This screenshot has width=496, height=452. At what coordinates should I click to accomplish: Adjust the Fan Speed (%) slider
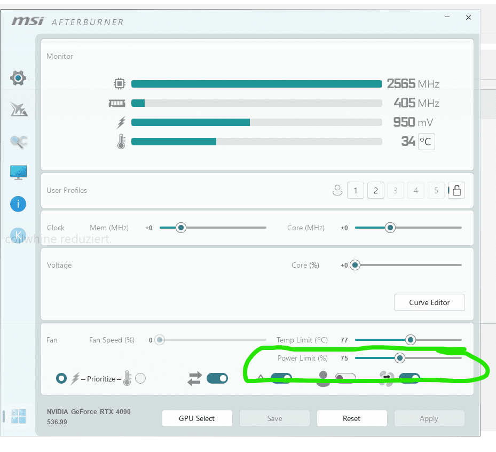coord(160,340)
